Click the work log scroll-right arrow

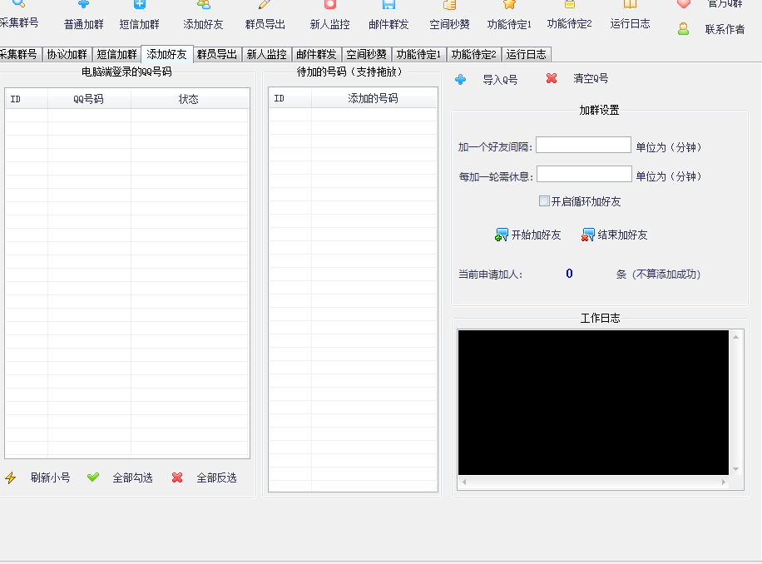coord(724,482)
